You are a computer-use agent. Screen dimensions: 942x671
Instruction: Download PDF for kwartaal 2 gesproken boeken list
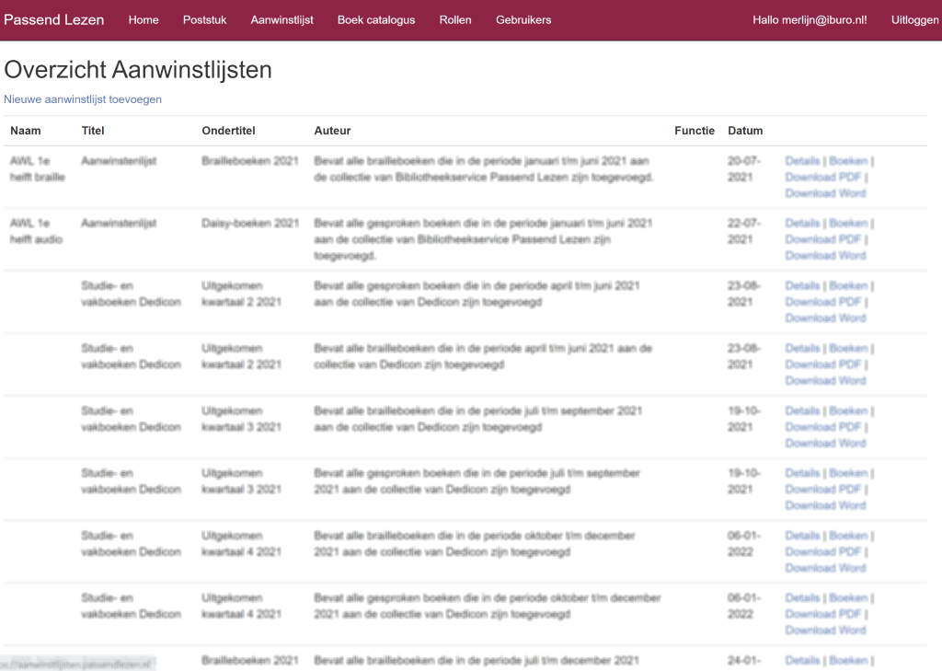[x=822, y=302]
